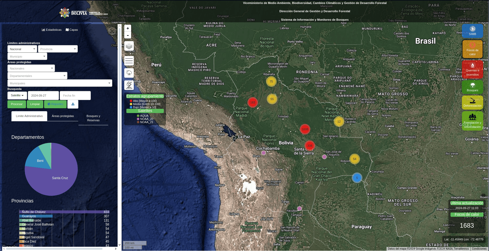Expand the Nacional dropdown
This screenshot has width=489, height=251.
tap(22, 49)
